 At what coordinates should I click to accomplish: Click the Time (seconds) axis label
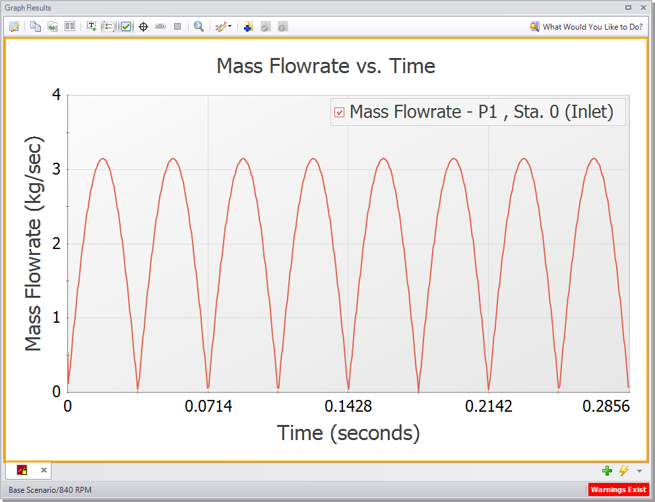click(348, 433)
